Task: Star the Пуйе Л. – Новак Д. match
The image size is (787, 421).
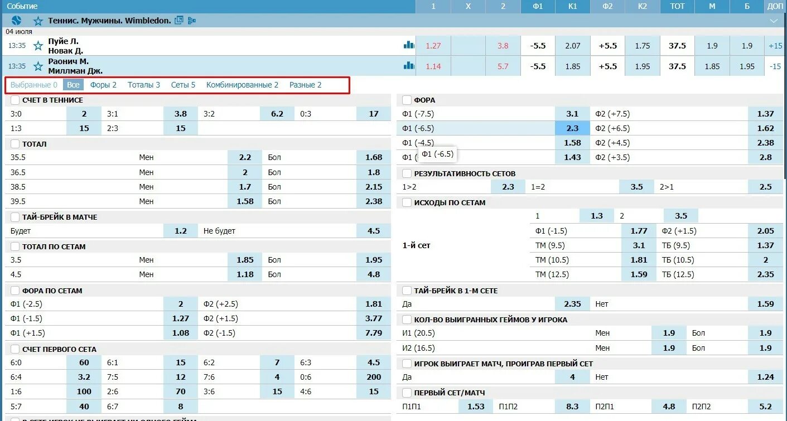Action: [38, 46]
